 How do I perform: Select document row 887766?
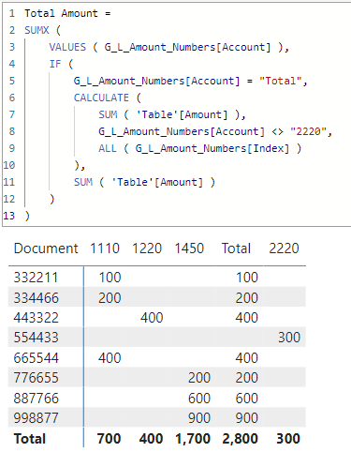point(36,399)
